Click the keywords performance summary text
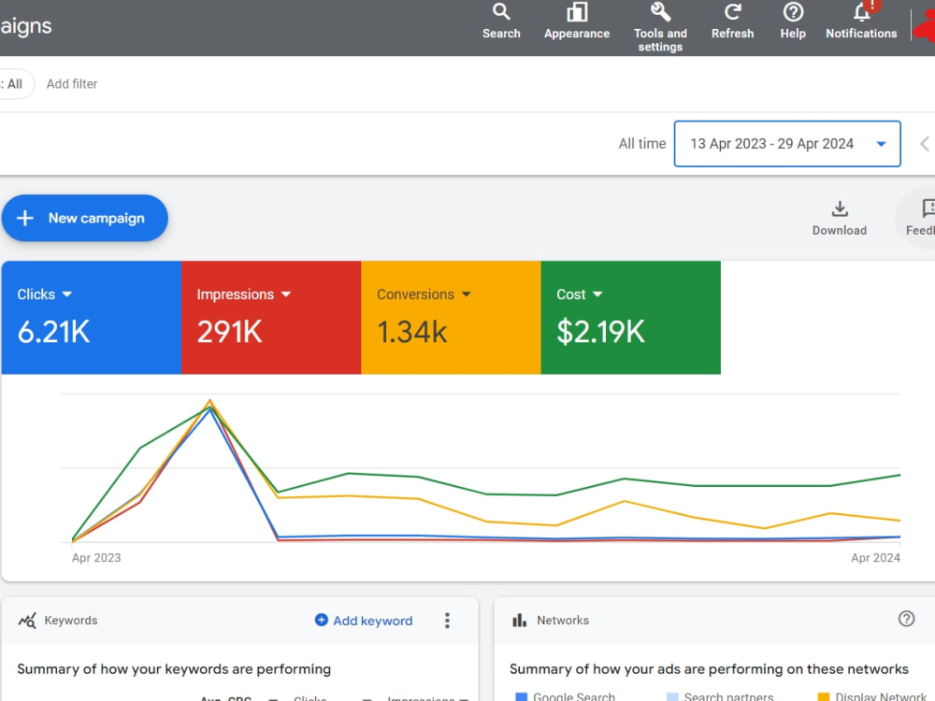Screen dimensions: 935x701 point(174,669)
